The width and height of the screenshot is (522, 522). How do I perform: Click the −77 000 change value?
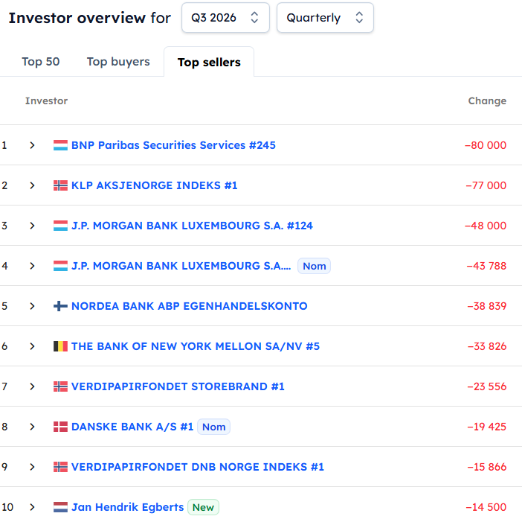pos(486,185)
